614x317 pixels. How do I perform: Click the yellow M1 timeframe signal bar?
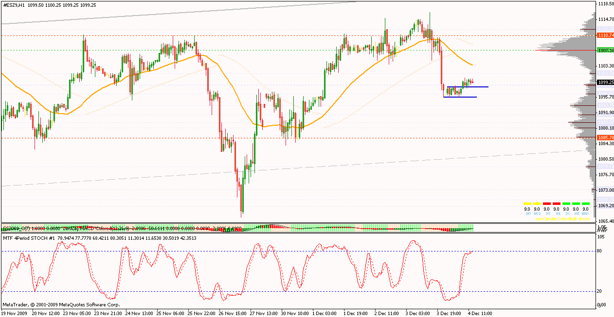click(x=527, y=203)
